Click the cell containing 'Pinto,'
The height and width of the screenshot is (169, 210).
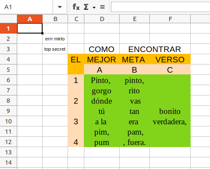[x=102, y=80]
